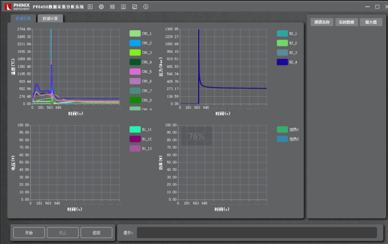Open settings via the gear icon

click(101, 7)
